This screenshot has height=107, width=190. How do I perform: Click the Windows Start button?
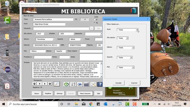tap(4, 104)
